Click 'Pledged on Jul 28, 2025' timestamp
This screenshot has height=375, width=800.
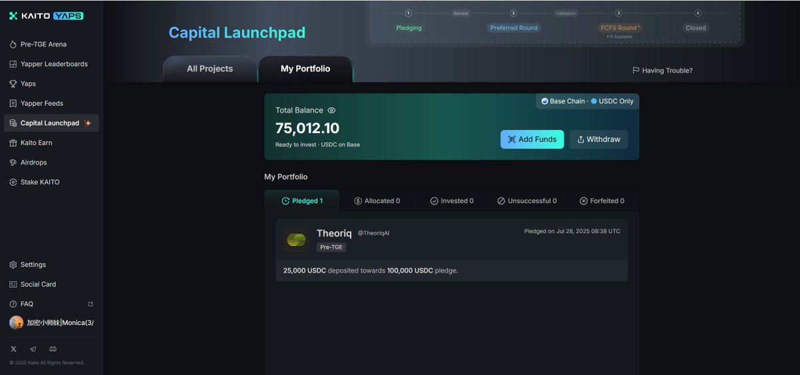(572, 231)
